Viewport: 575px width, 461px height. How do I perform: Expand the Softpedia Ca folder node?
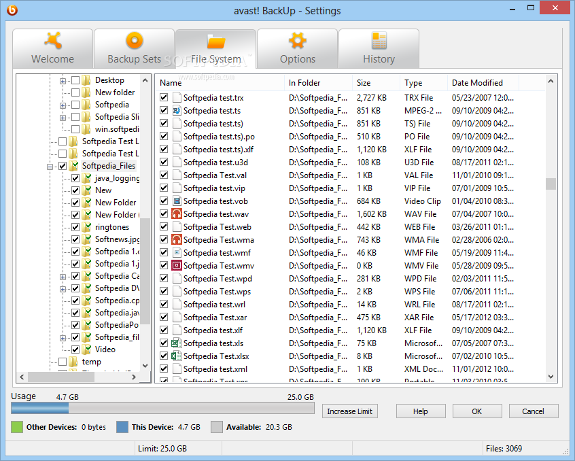tap(63, 277)
